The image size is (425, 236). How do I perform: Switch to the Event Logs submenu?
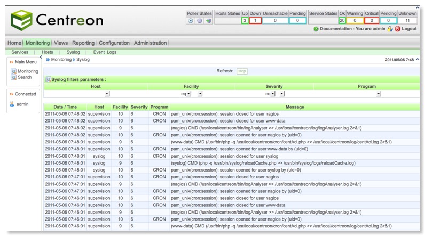[105, 52]
